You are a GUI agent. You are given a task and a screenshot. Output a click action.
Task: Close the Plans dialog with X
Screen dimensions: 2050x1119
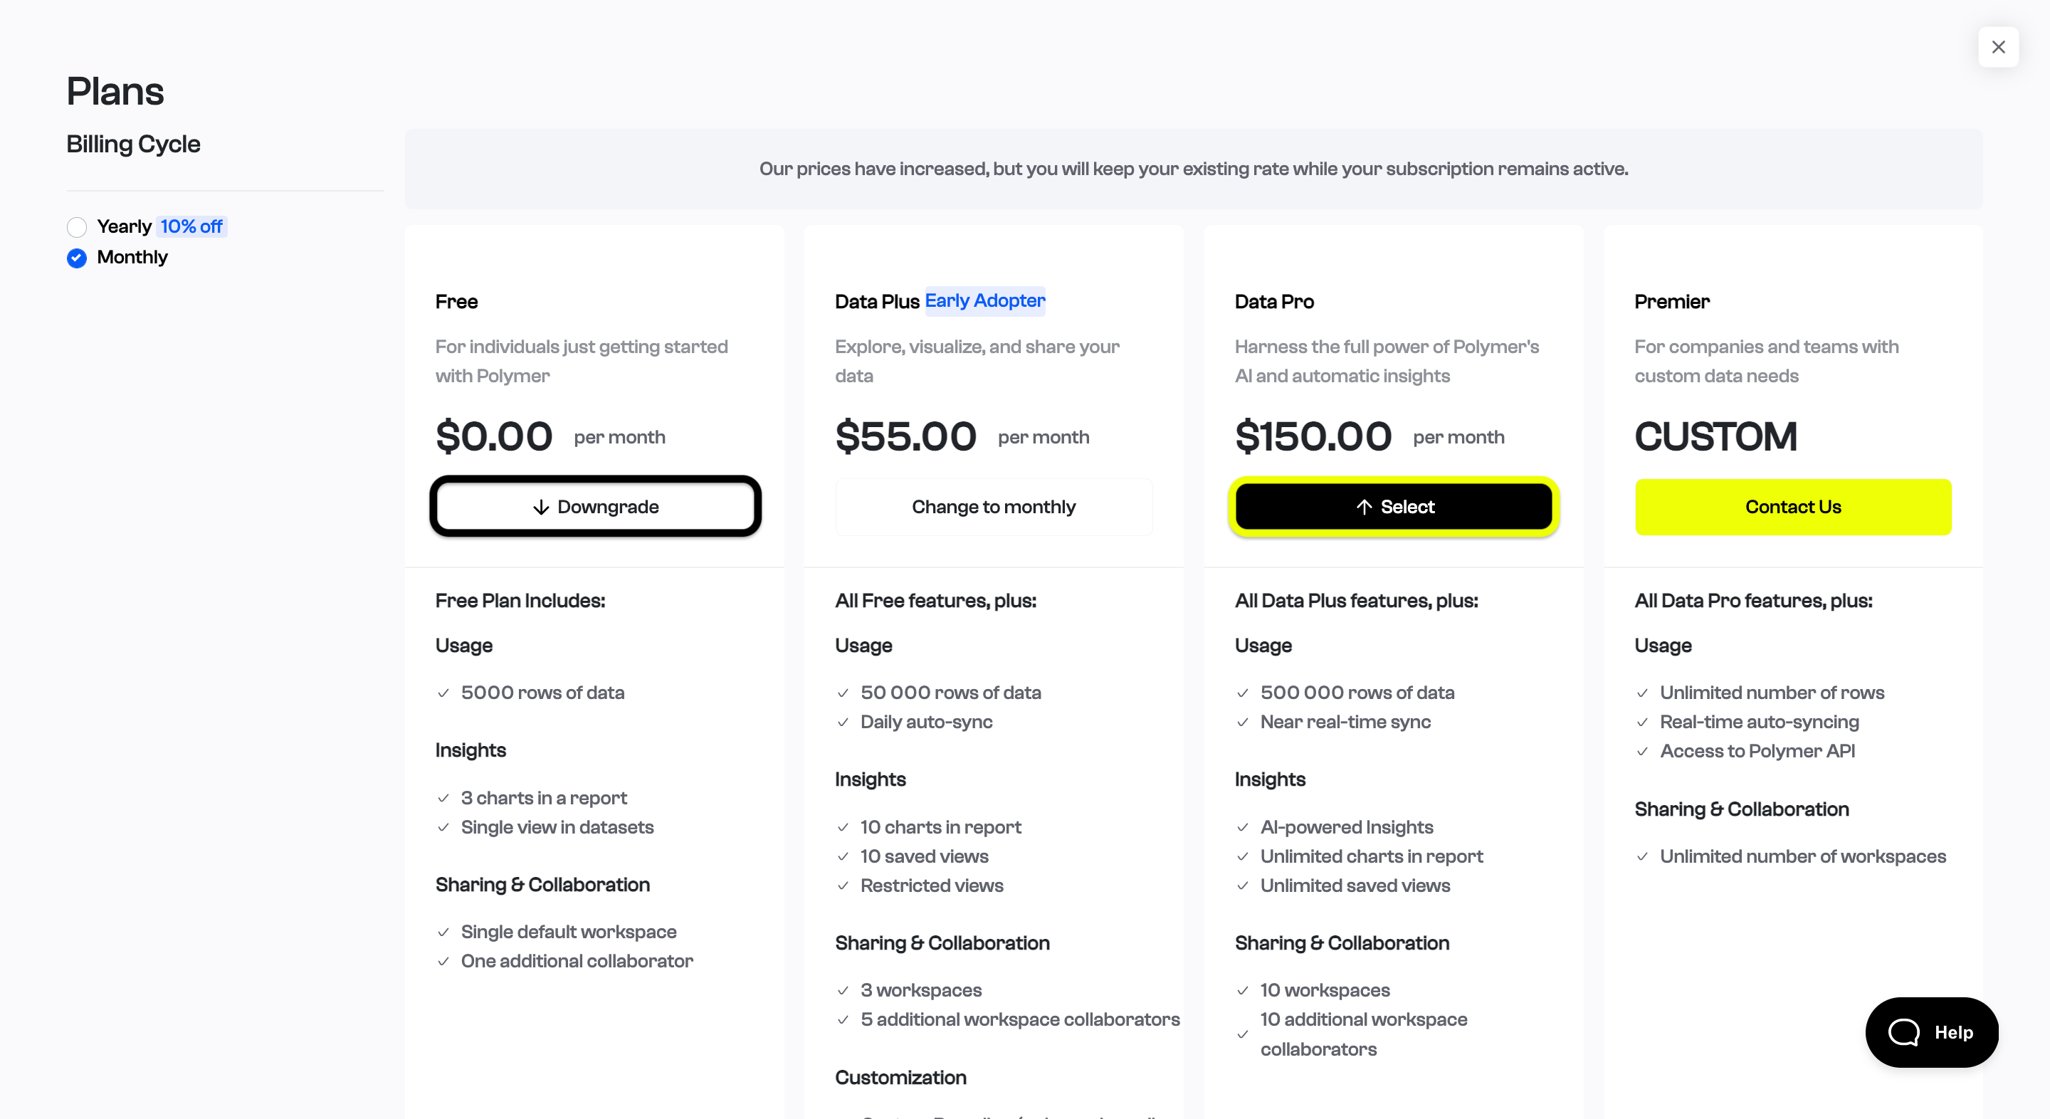click(1997, 47)
